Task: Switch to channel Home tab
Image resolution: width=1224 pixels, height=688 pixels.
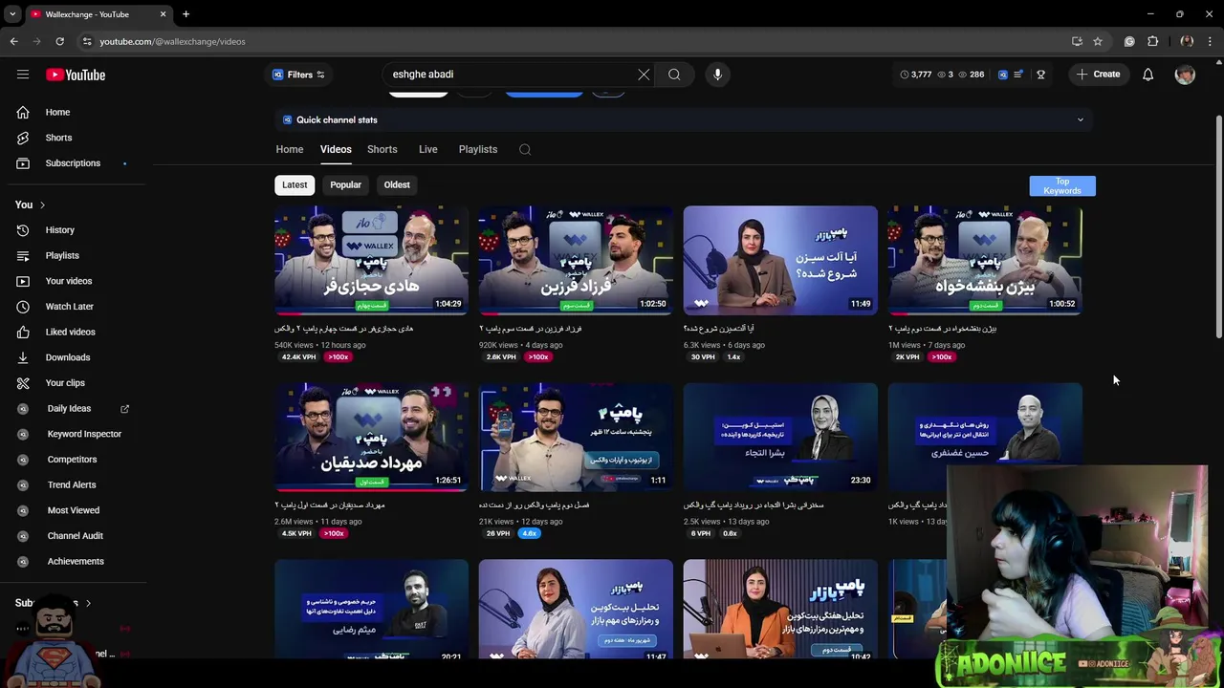Action: tap(290, 149)
